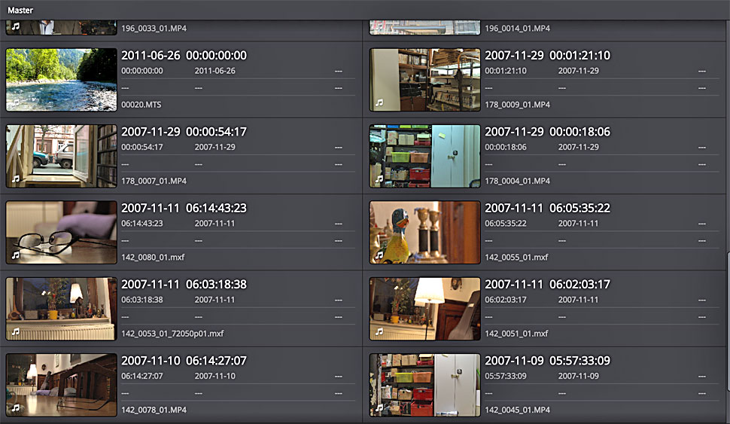Click the heading 2007-11-09 05:57:33:09

(x=548, y=361)
